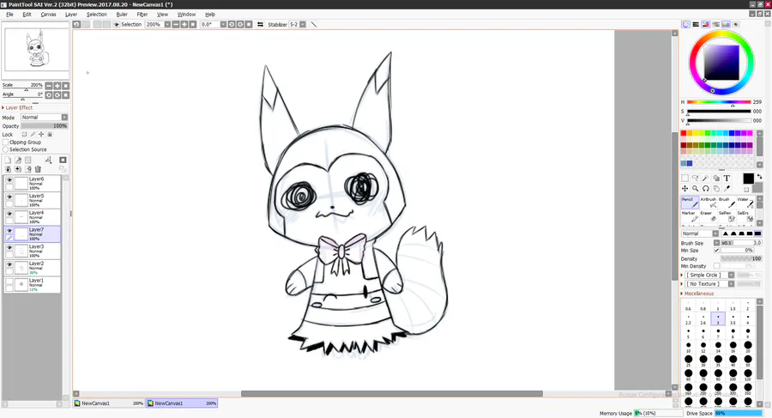772x418 pixels.
Task: Choose the Magic Wand tool
Action: 706,178
